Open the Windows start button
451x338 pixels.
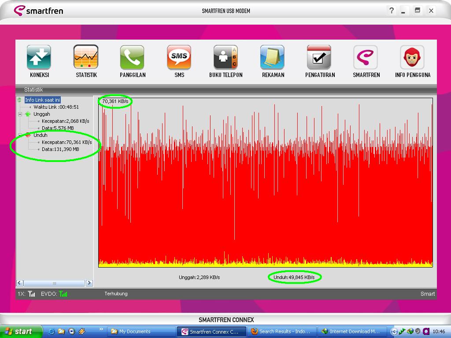coord(21,332)
